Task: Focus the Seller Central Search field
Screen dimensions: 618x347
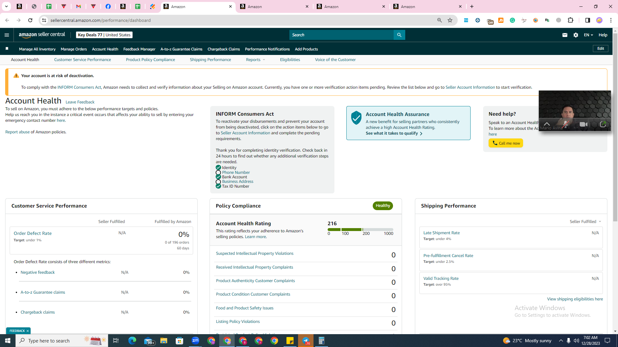Action: [341, 35]
